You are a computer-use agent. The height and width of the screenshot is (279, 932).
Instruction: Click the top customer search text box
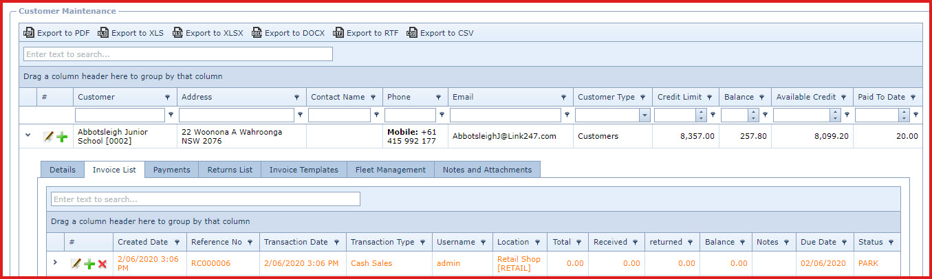(x=178, y=54)
